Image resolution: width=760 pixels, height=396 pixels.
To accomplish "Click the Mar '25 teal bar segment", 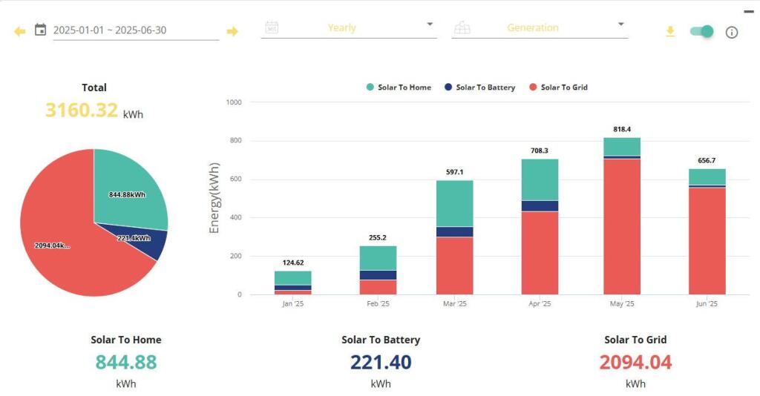I will 454,203.
